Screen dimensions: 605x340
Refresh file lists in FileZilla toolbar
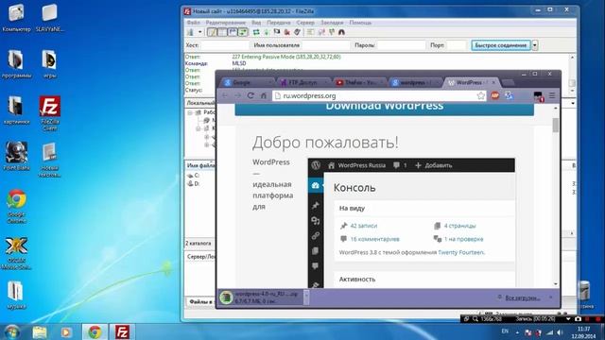pyautogui.click(x=256, y=32)
